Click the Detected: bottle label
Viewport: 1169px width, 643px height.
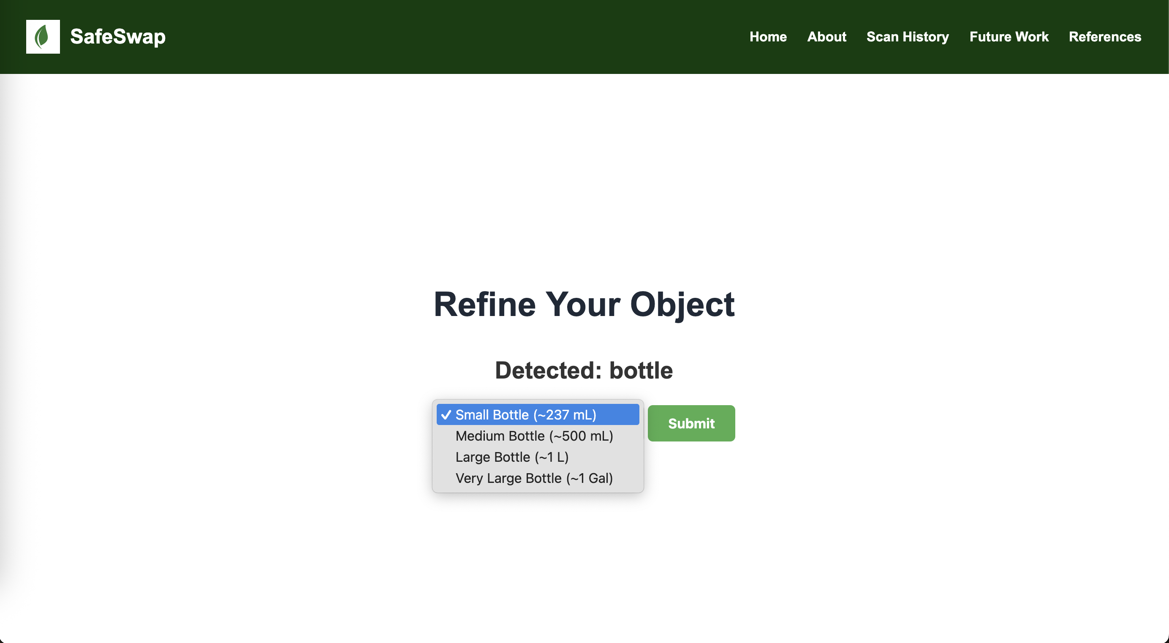pos(584,370)
